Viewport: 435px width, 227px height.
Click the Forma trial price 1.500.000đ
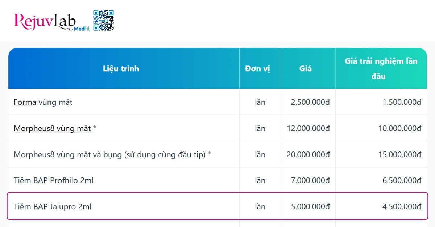click(402, 102)
